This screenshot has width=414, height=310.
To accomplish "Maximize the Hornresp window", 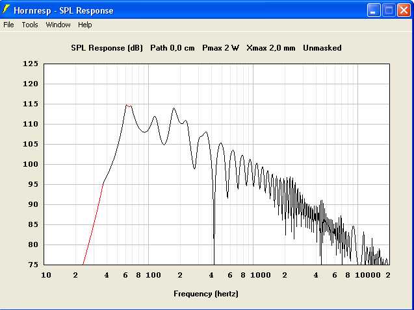I will (389, 10).
